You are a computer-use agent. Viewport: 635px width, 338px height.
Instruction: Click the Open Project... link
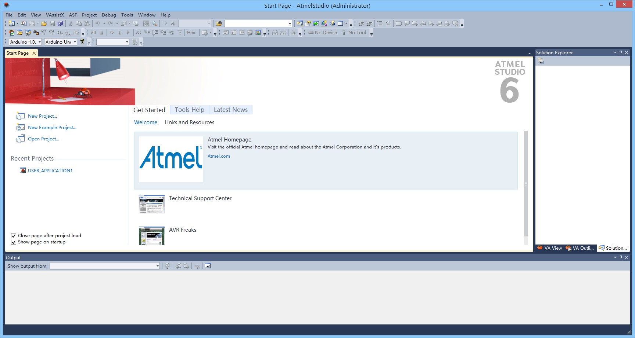[43, 139]
